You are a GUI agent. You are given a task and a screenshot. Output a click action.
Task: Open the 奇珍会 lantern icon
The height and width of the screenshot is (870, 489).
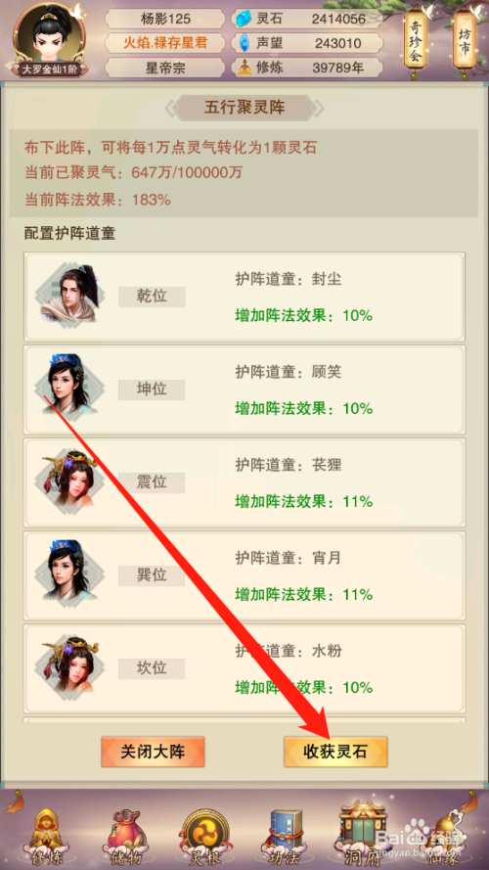click(416, 42)
